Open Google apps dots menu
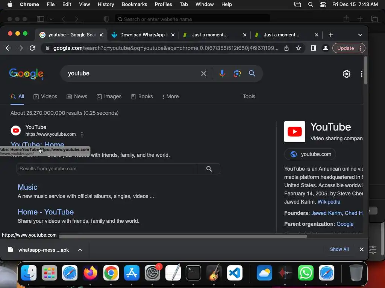This screenshot has height=288, width=385. (x=361, y=74)
